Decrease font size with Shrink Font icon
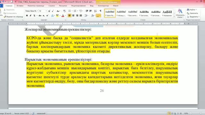 point(53,11)
